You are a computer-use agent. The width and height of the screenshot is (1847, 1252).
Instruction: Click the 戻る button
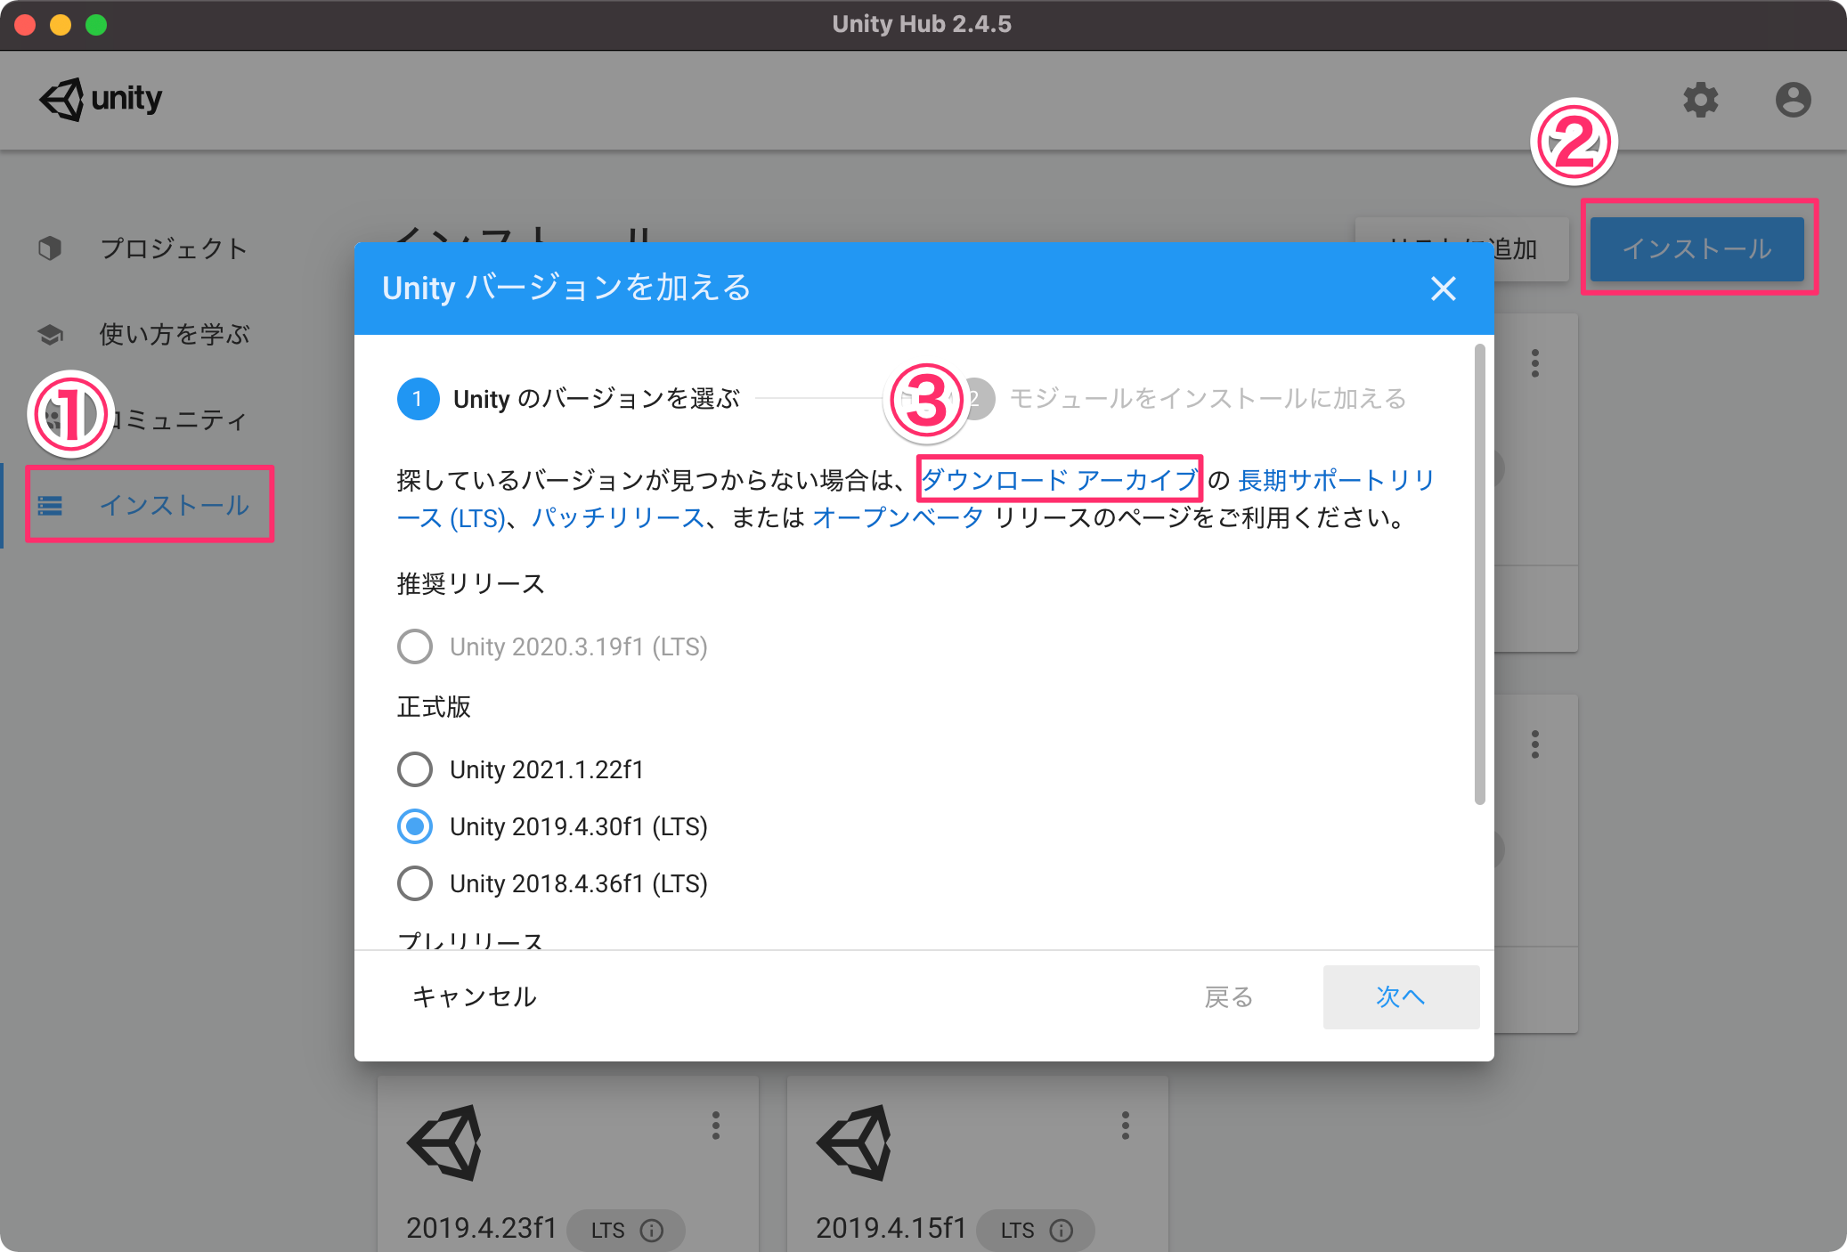1229,996
